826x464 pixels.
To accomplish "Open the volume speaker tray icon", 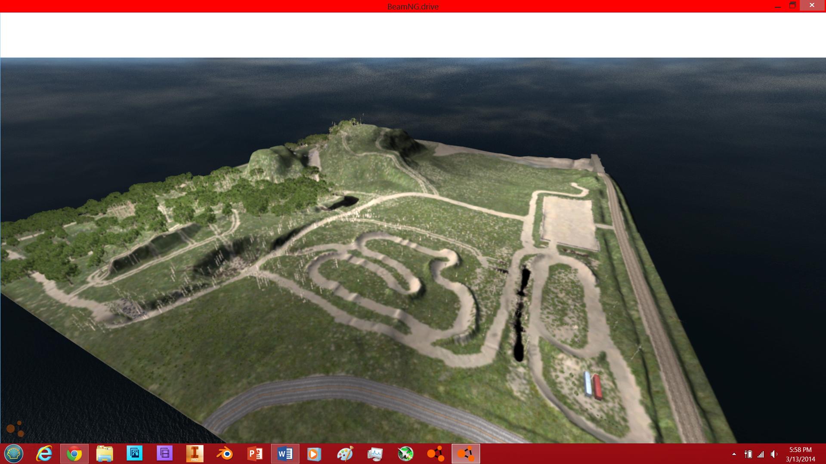I will pos(774,454).
